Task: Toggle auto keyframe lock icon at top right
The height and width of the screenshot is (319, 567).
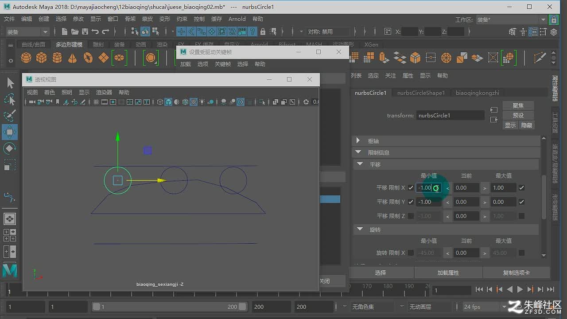Action: 553,19
